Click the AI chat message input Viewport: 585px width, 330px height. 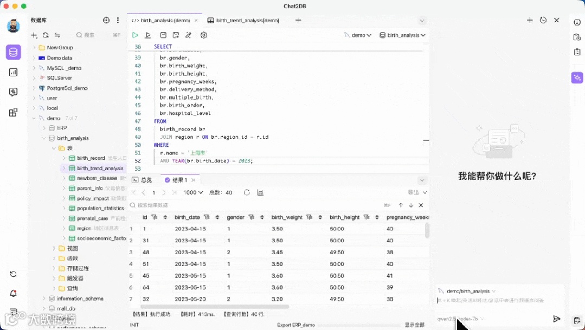point(500,301)
